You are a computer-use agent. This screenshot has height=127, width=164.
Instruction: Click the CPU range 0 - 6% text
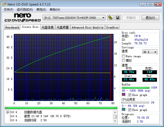[133, 106]
